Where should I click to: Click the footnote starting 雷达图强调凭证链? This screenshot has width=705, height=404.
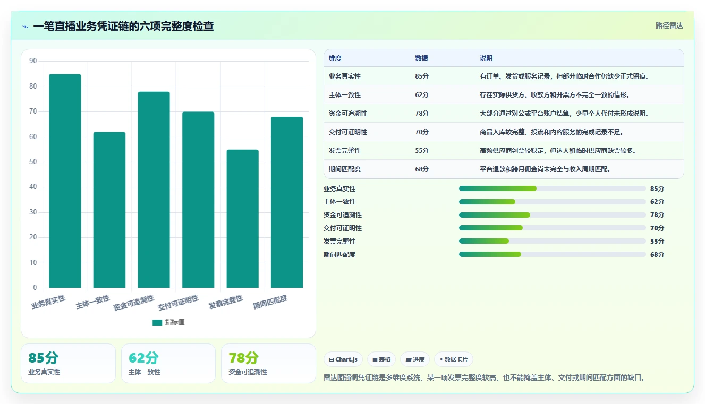(485, 378)
